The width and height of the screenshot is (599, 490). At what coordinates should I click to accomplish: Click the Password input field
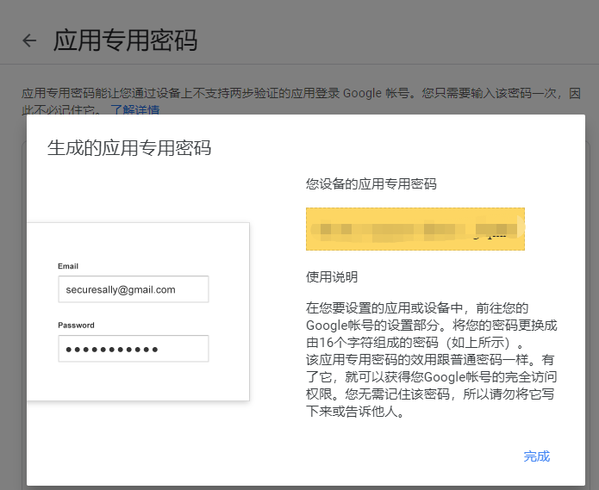point(134,349)
